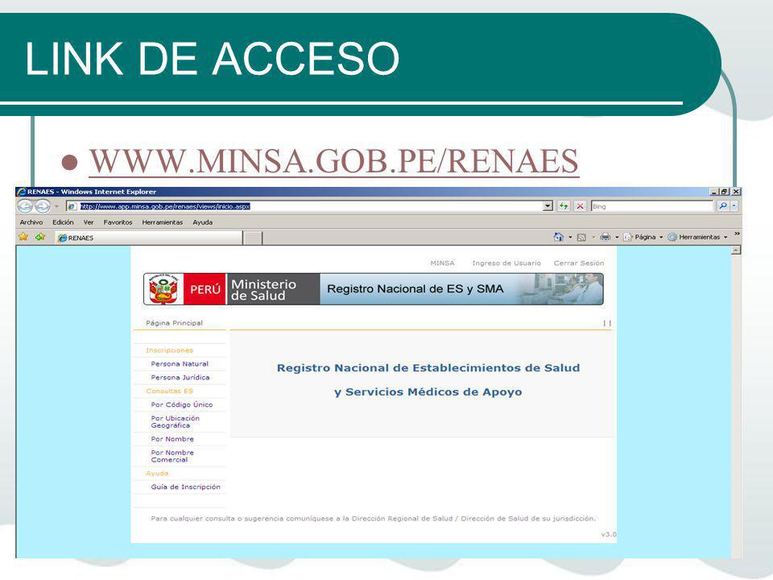The image size is (773, 580).
Task: Open the Herramientas menu in menu bar
Action: pyautogui.click(x=162, y=222)
